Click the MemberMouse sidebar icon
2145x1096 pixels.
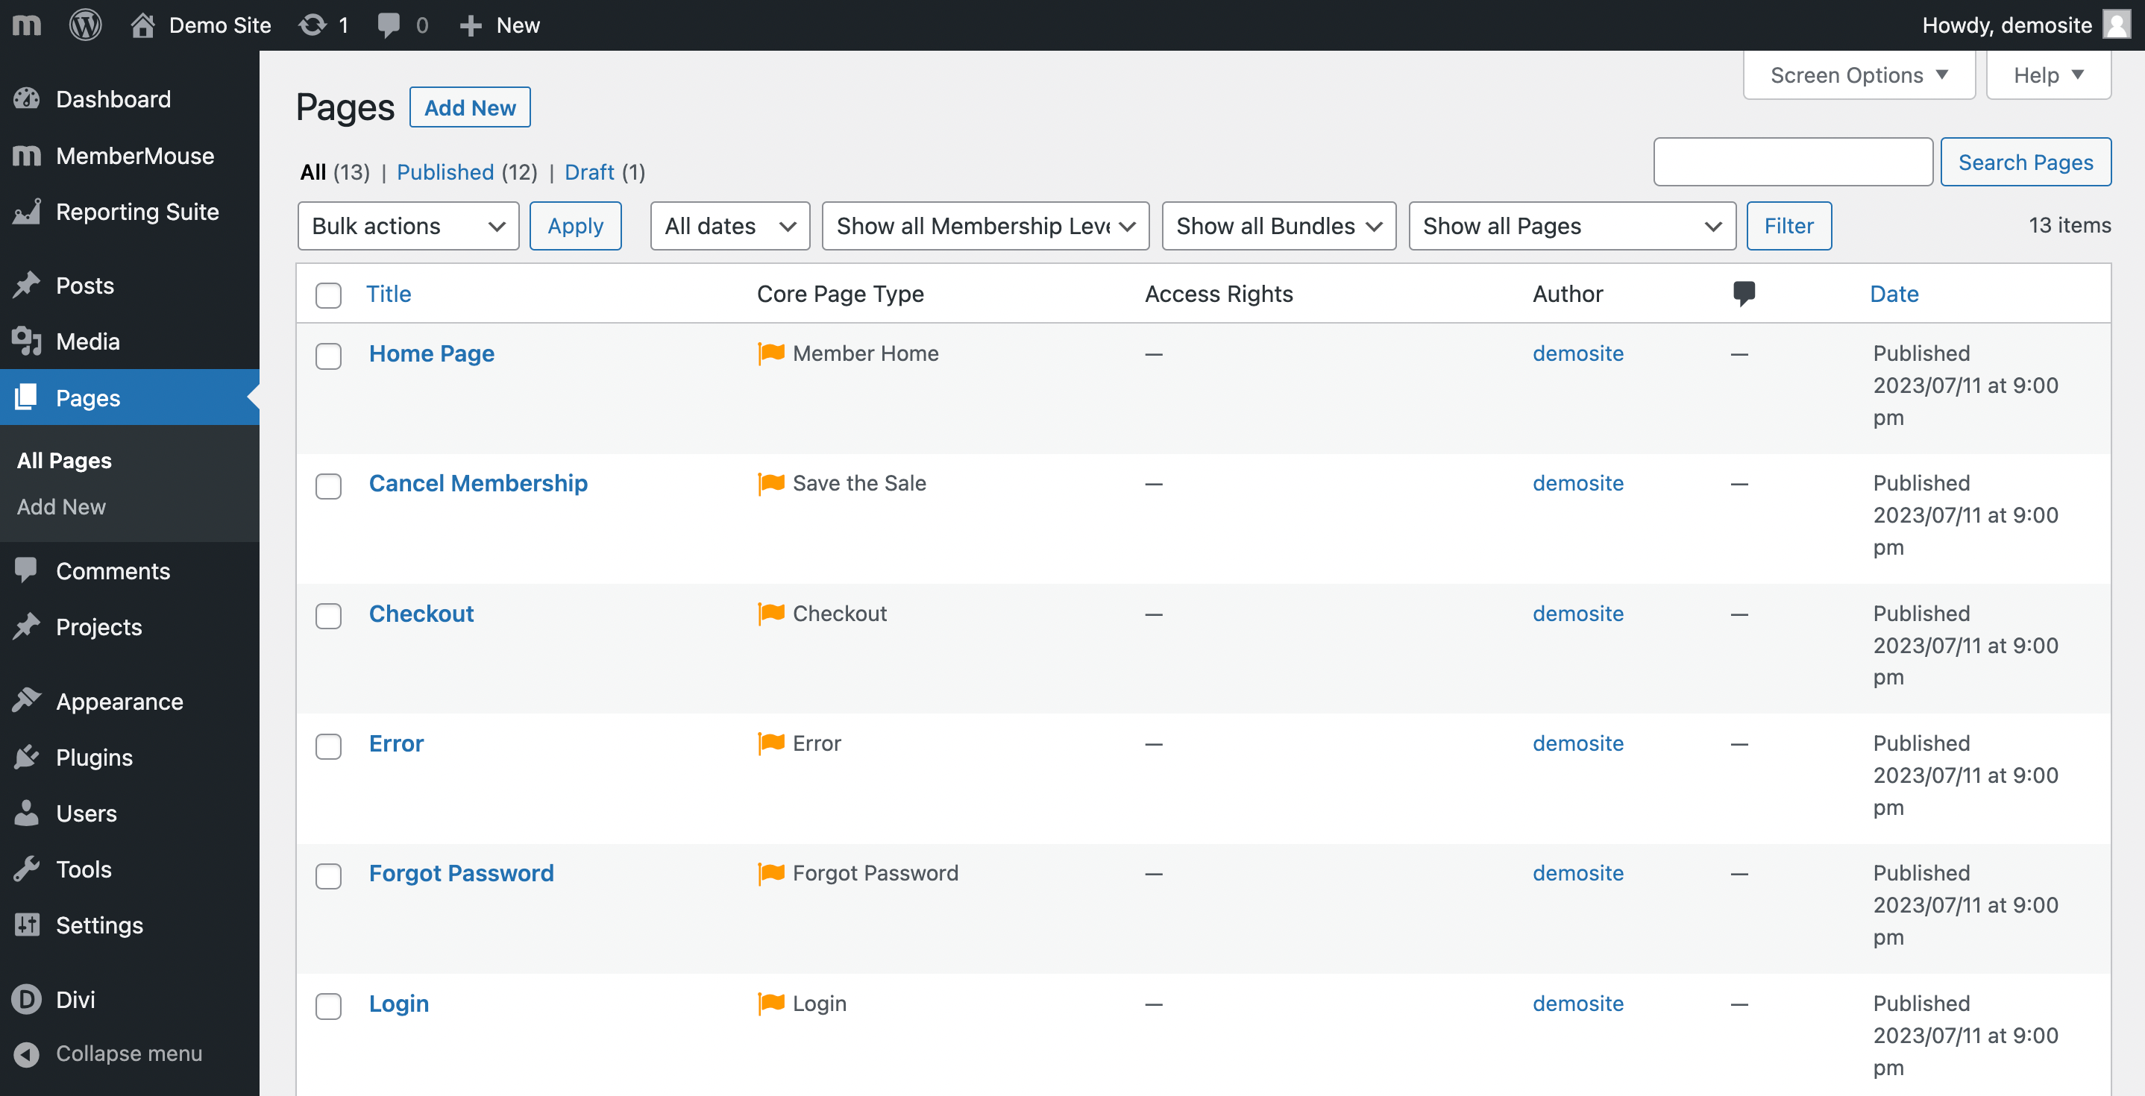point(27,155)
